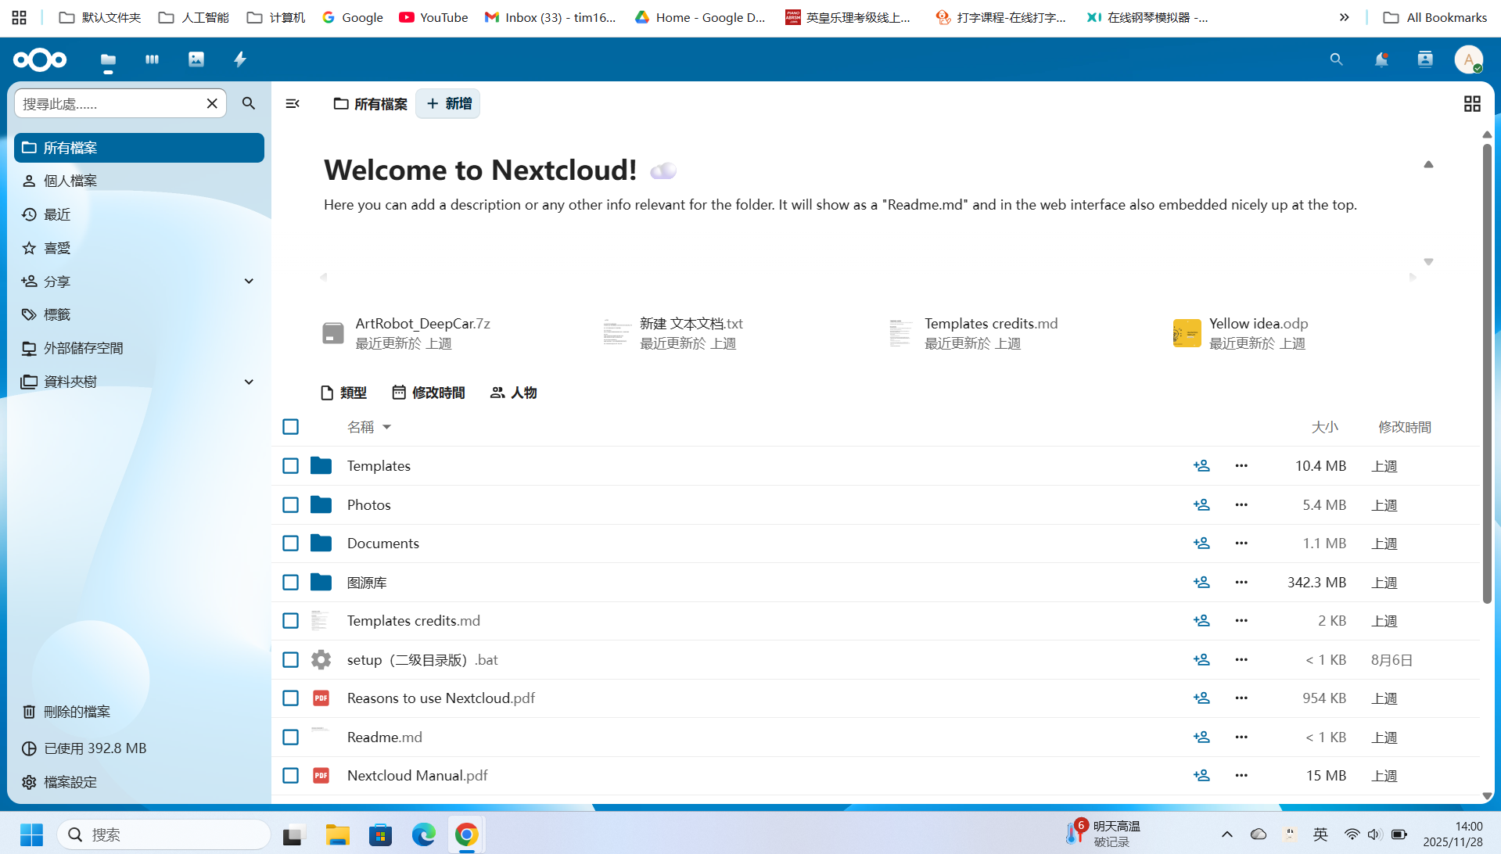Collapse the Welcome readme with up arrow
Image resolution: width=1501 pixels, height=854 pixels.
coord(1428,164)
